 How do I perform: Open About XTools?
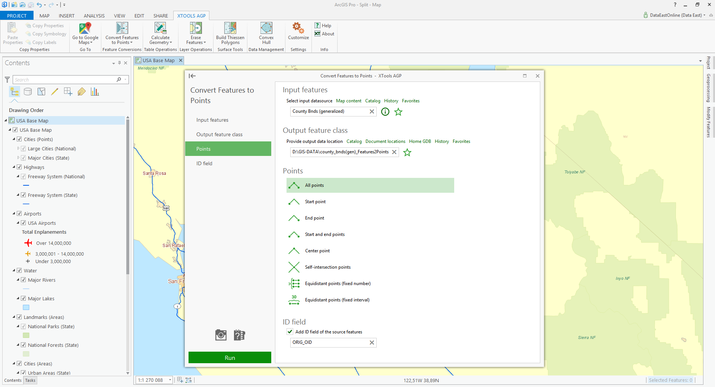click(x=324, y=33)
